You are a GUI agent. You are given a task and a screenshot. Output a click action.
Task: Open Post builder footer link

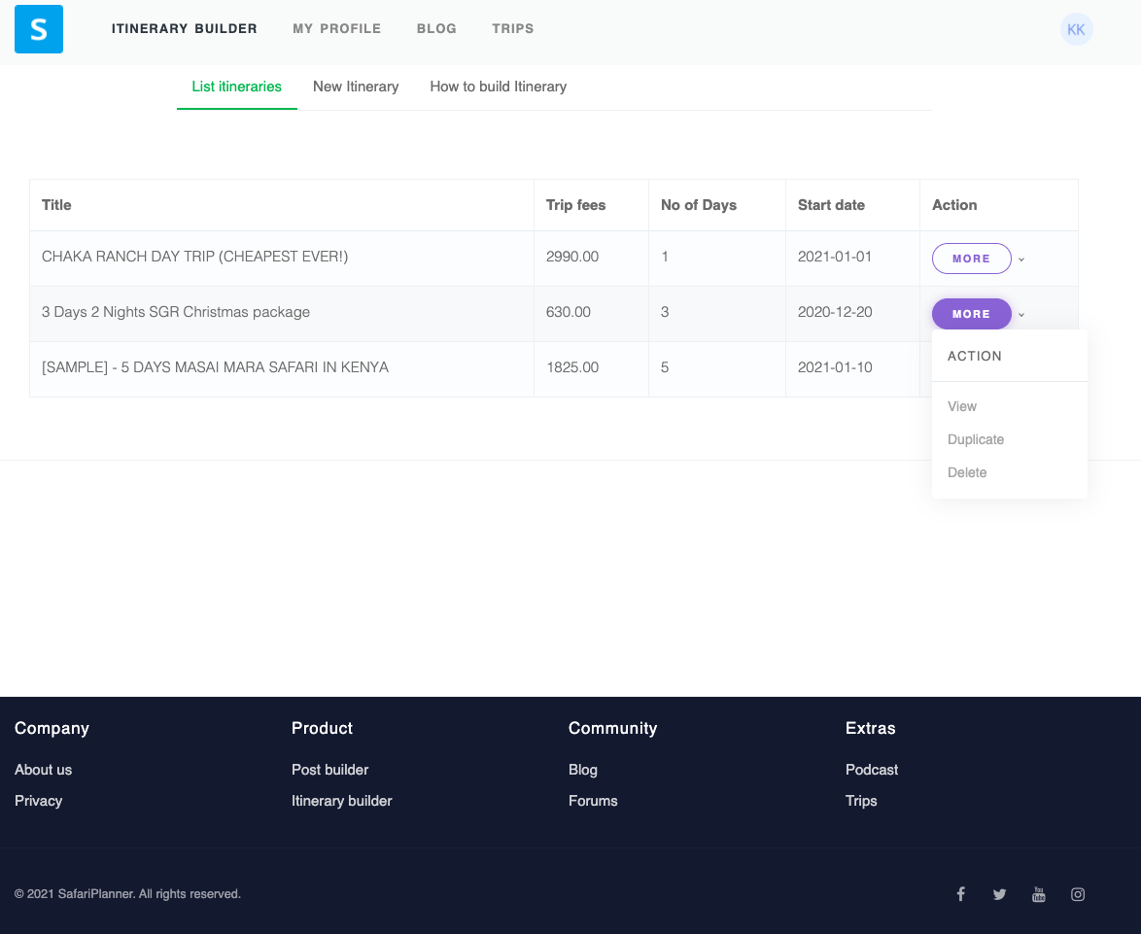[x=329, y=770]
